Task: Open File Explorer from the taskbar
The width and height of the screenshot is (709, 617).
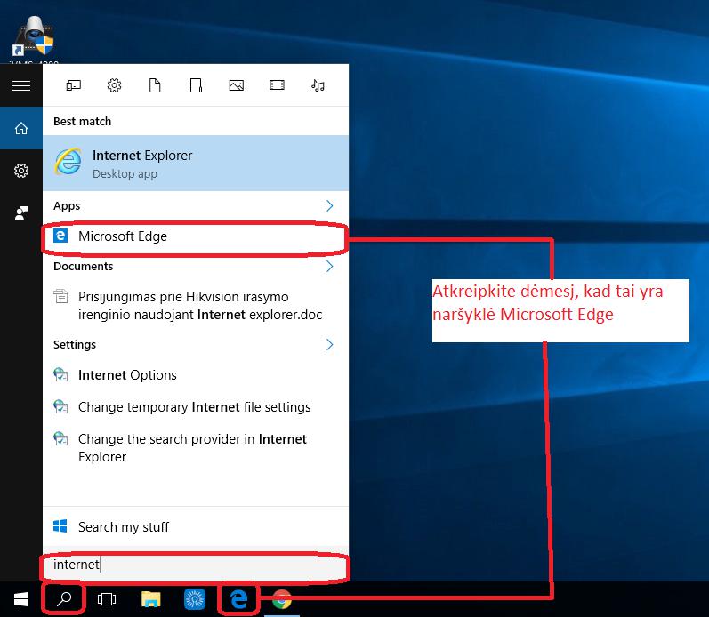Action: [151, 599]
